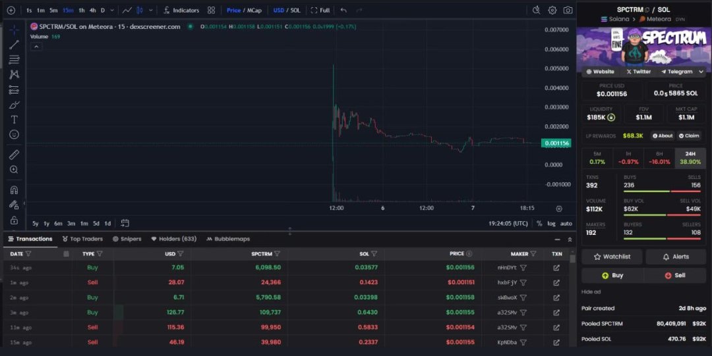Open the Telegram link
This screenshot has height=356, width=712.
point(676,72)
